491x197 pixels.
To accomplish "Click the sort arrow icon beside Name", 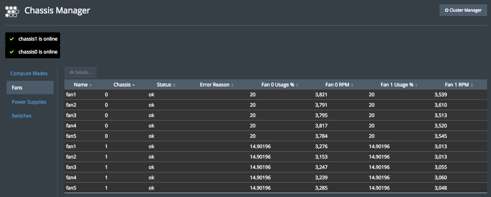I will click(90, 85).
